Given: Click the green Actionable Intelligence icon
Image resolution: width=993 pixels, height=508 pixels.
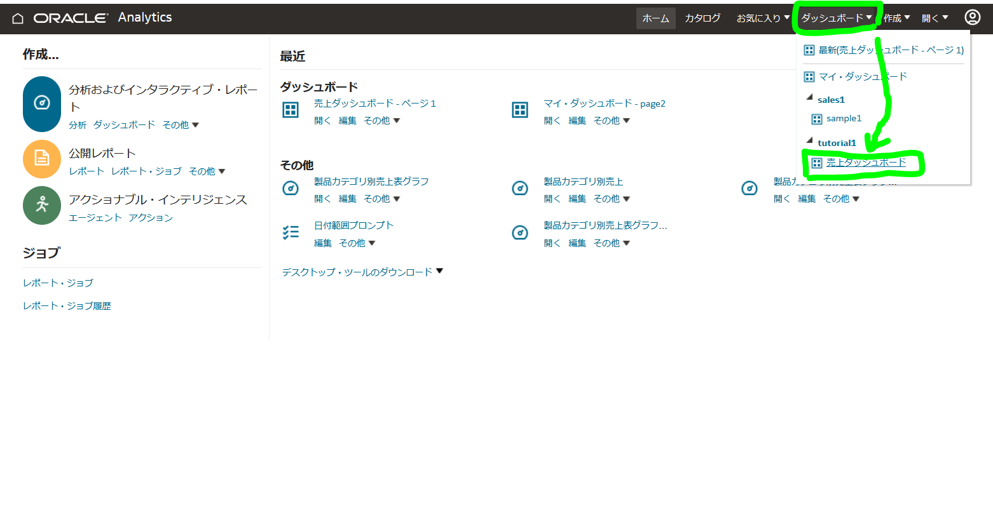Looking at the screenshot, I should click(x=42, y=205).
